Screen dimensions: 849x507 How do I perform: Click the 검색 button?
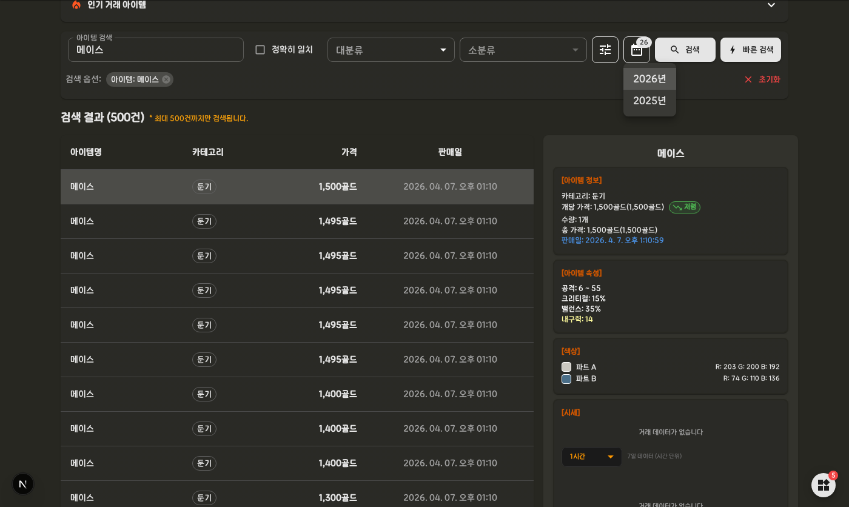pyautogui.click(x=685, y=50)
